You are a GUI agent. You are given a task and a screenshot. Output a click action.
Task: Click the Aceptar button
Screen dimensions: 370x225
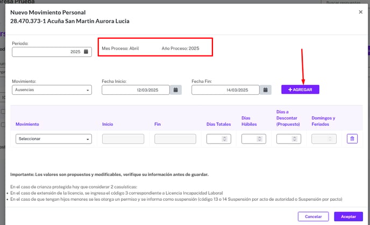pyautogui.click(x=348, y=216)
